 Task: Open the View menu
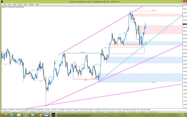click(9, 4)
